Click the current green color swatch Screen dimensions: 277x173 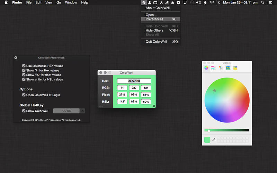(207, 140)
